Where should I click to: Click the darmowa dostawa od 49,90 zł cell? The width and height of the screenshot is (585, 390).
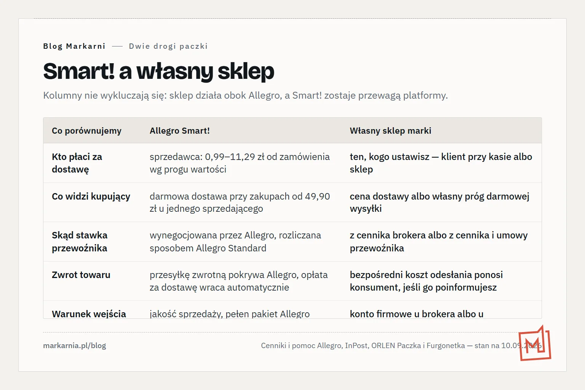240,202
